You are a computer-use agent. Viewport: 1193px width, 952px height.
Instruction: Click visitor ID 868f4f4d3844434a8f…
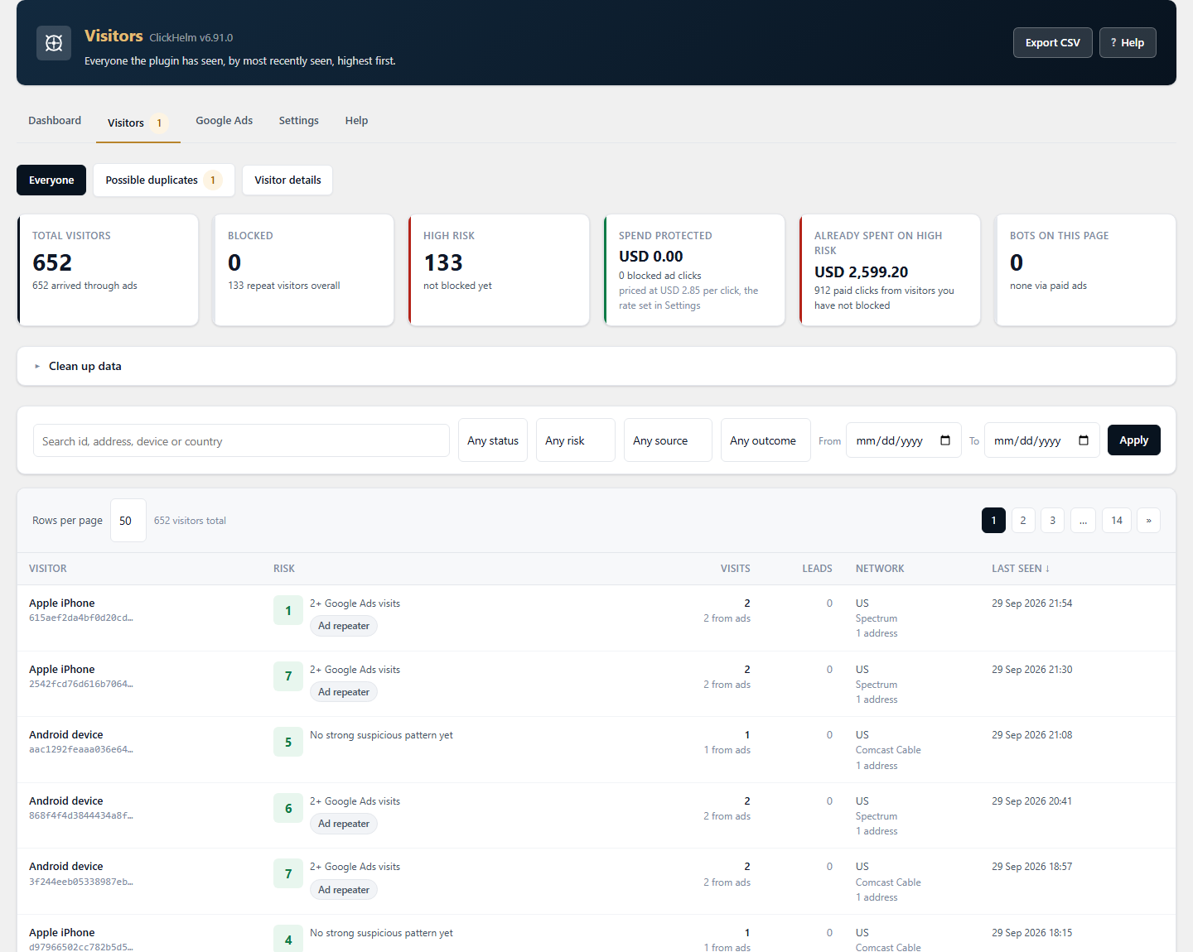point(81,815)
